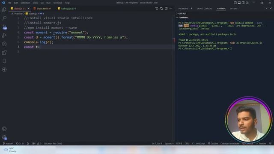The width and height of the screenshot is (274, 154).
Task: Click errors and warnings count in status bar
Action: click(37, 143)
